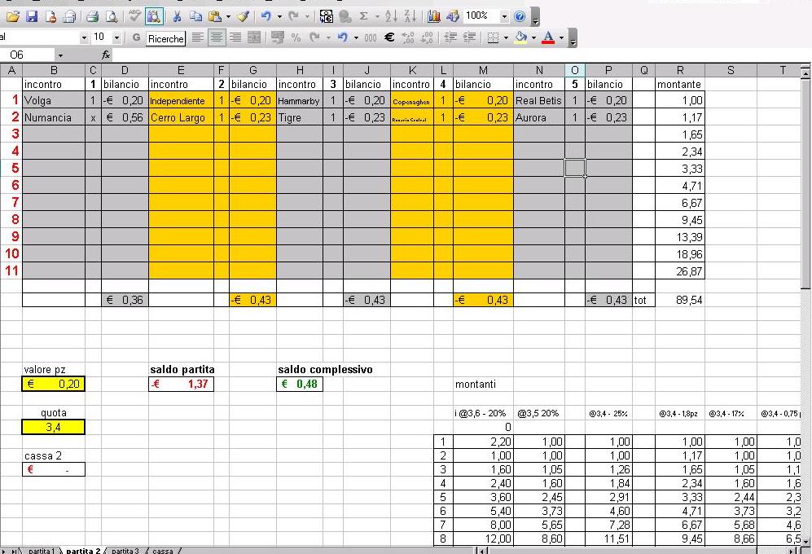Click the function fx button in formula bar
The width and height of the screenshot is (812, 554).
coord(106,55)
